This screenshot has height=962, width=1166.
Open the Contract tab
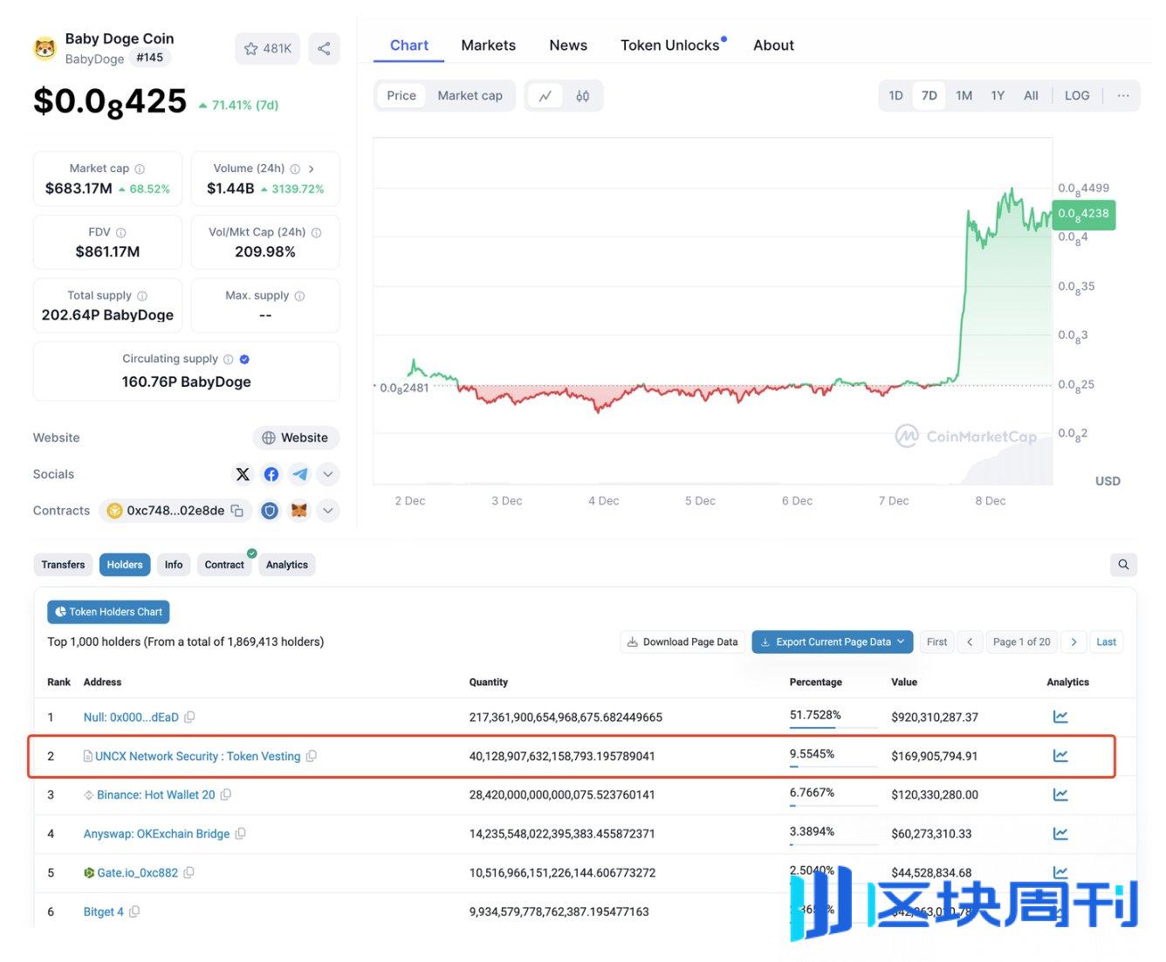224,565
